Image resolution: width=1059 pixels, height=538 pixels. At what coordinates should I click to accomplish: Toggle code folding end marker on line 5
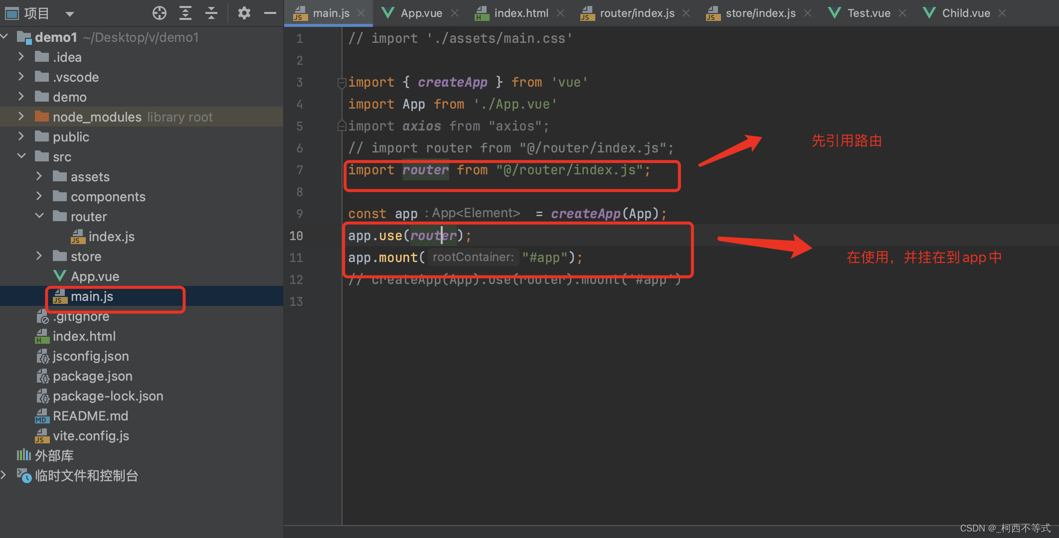click(x=342, y=126)
